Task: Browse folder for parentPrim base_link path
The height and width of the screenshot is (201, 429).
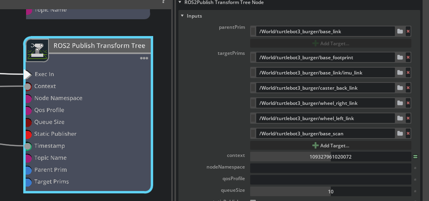Action: tap(400, 31)
